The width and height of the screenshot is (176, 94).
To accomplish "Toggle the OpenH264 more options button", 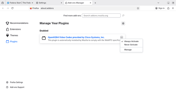I will point(122,37).
